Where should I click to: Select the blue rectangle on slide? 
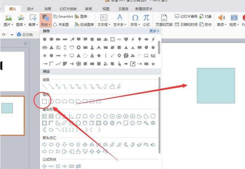click(216, 85)
